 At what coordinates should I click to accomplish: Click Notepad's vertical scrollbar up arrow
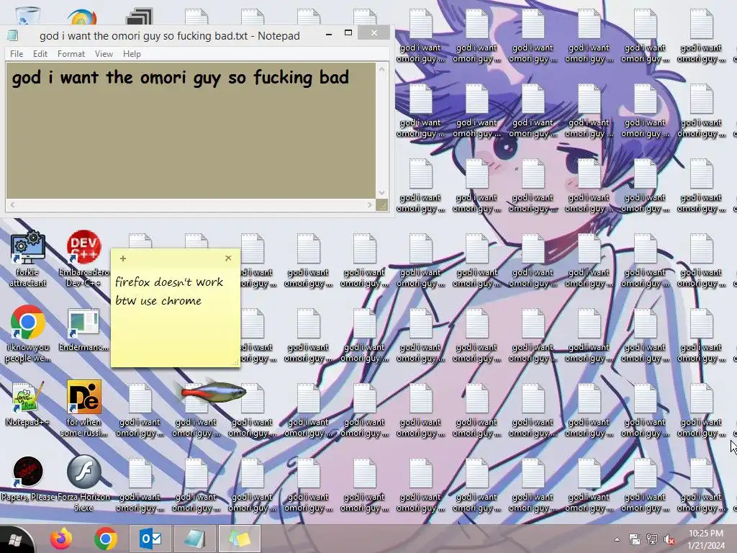[x=381, y=69]
